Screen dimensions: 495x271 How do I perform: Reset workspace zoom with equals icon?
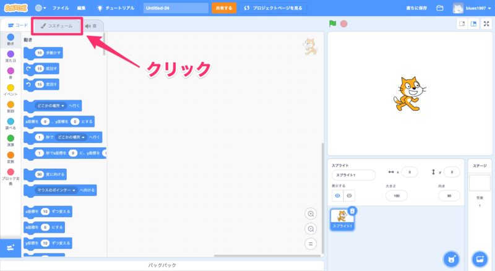311,243
